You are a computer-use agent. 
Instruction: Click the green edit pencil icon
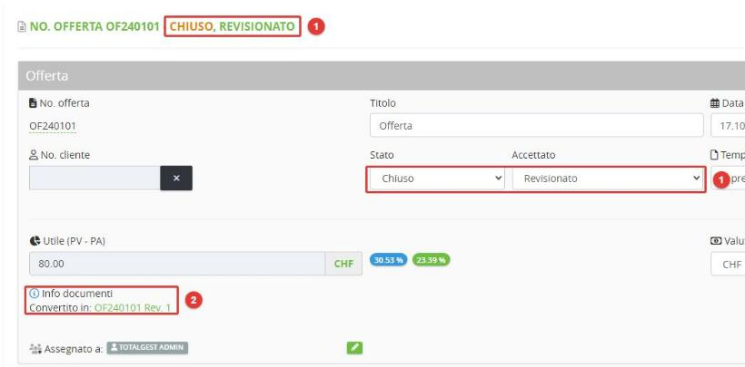(x=354, y=348)
